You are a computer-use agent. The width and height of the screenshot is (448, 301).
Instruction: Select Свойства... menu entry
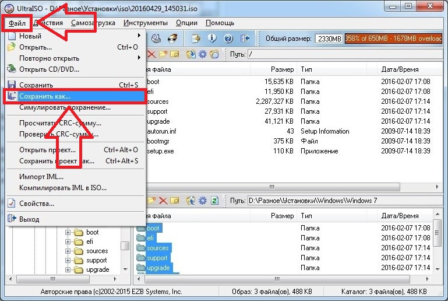click(x=37, y=204)
